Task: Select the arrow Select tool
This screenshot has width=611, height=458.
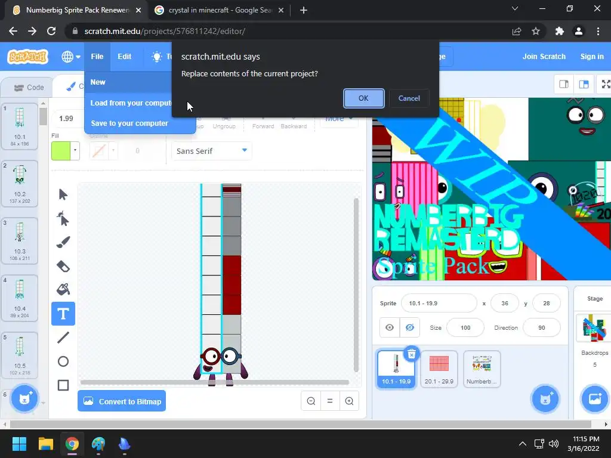Action: (63, 194)
